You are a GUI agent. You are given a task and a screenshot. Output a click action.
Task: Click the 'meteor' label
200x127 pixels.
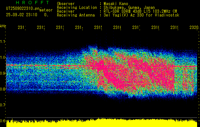46,10
